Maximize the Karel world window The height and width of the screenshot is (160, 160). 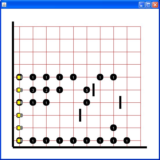(148, 5)
